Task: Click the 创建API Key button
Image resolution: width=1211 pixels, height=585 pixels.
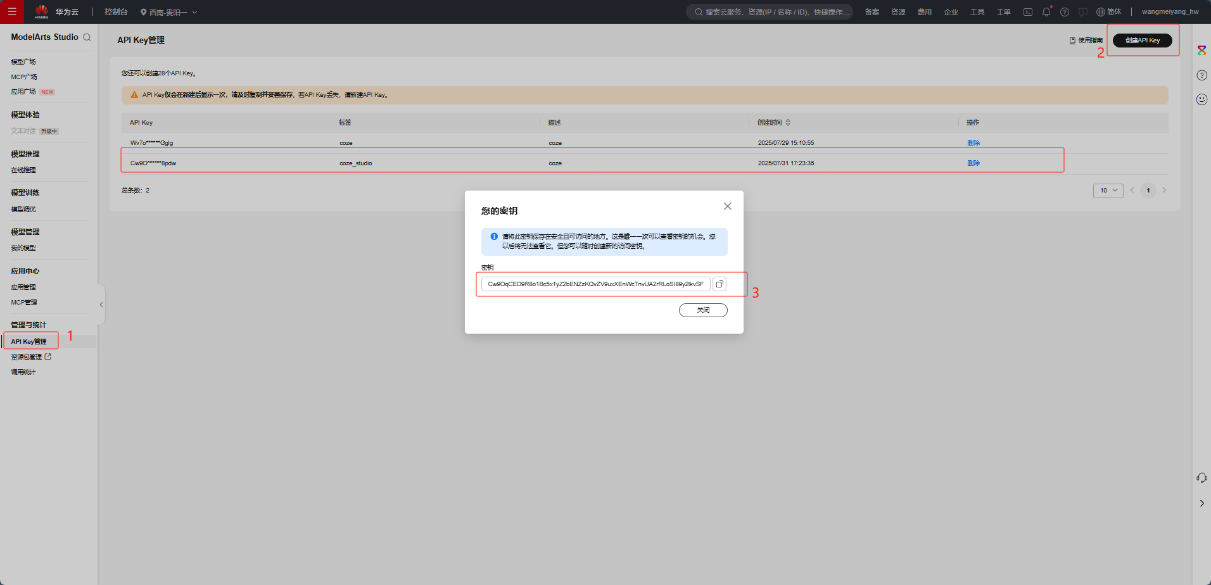Action: tap(1142, 41)
